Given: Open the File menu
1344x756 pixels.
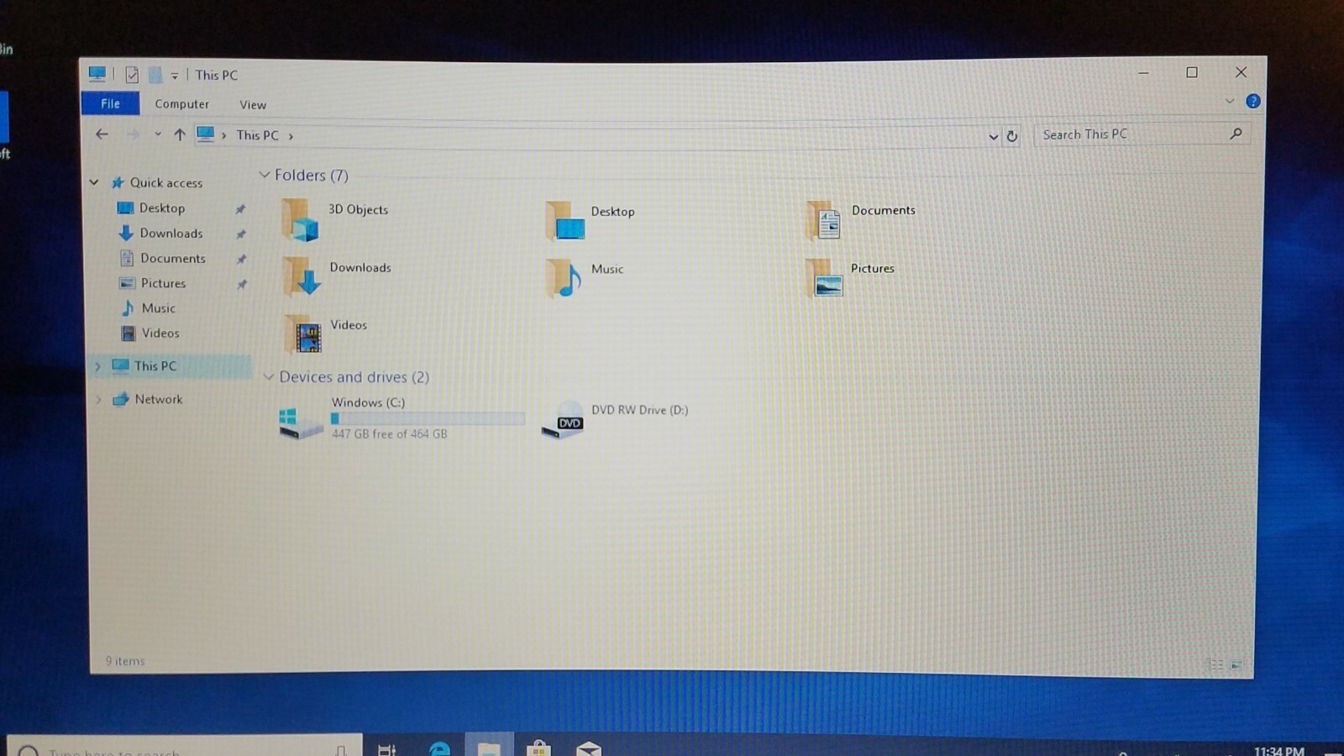Looking at the screenshot, I should pyautogui.click(x=110, y=103).
